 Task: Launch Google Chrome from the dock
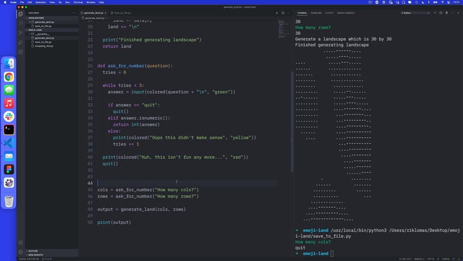9,77
